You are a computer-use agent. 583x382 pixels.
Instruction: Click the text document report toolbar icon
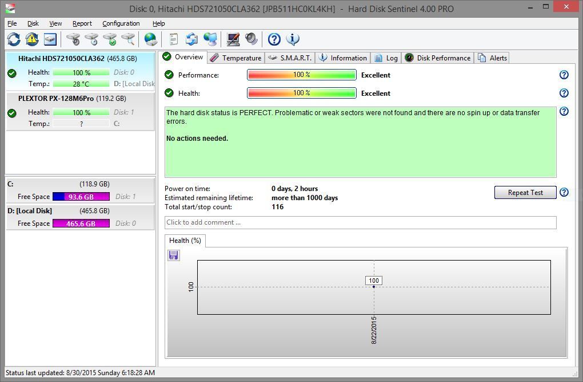click(x=174, y=39)
